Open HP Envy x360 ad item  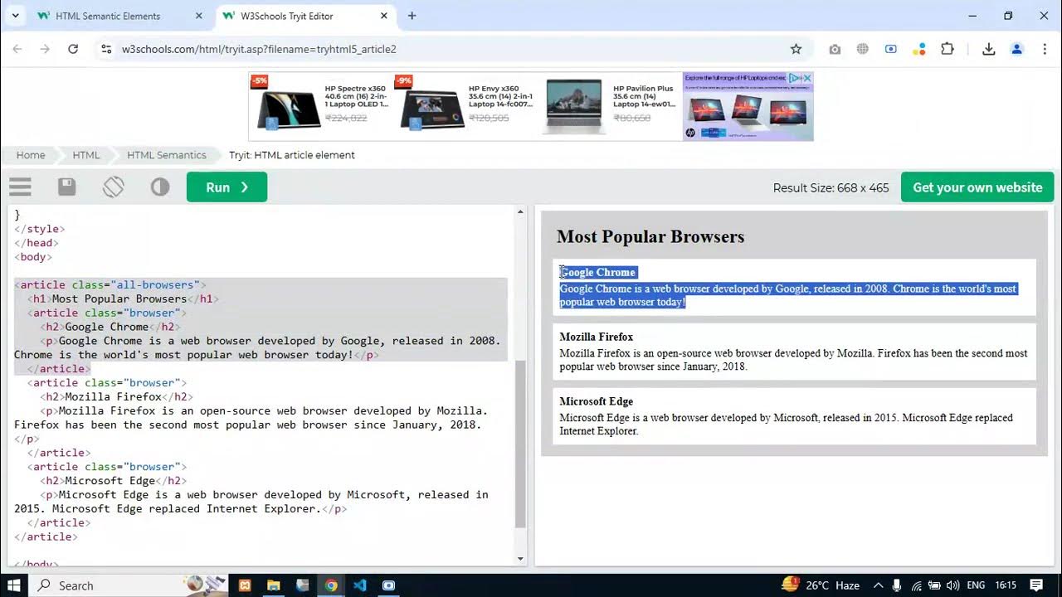tap(465, 105)
